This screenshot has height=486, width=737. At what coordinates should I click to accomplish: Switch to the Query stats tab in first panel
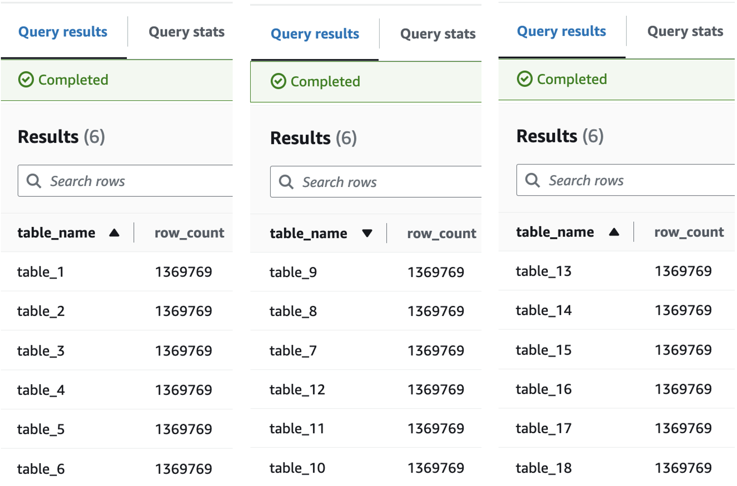(x=186, y=31)
